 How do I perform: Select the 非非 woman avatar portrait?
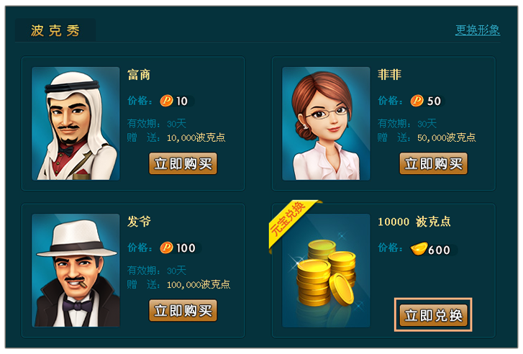pyautogui.click(x=326, y=124)
